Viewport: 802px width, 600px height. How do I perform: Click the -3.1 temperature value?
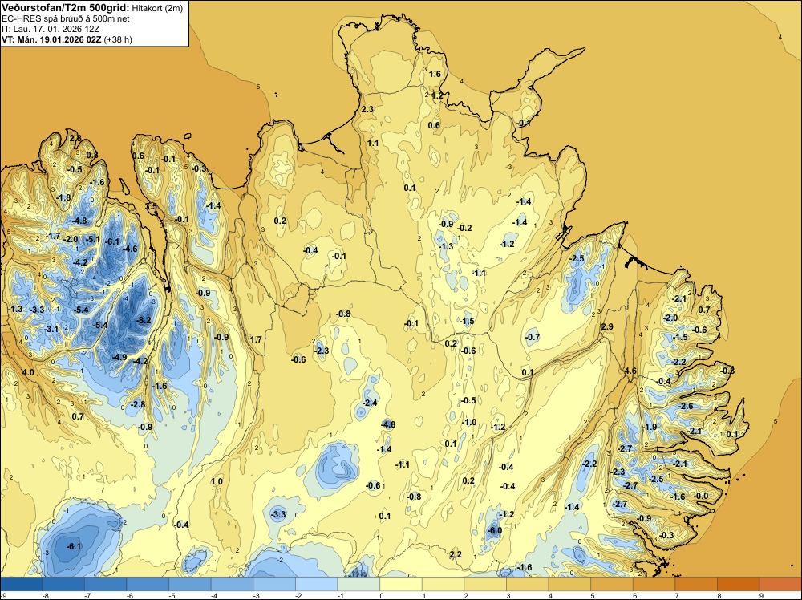click(x=51, y=329)
